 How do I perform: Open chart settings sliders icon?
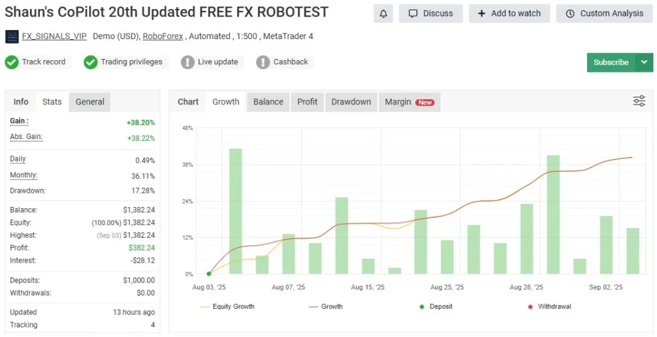click(x=639, y=101)
